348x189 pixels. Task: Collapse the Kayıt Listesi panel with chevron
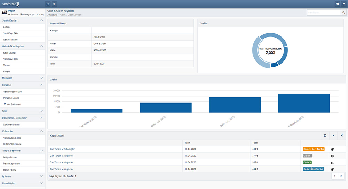(333, 135)
